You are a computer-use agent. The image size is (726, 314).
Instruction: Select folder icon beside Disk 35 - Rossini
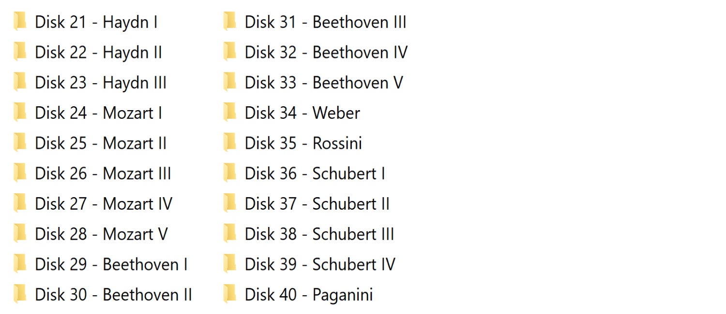tap(229, 143)
